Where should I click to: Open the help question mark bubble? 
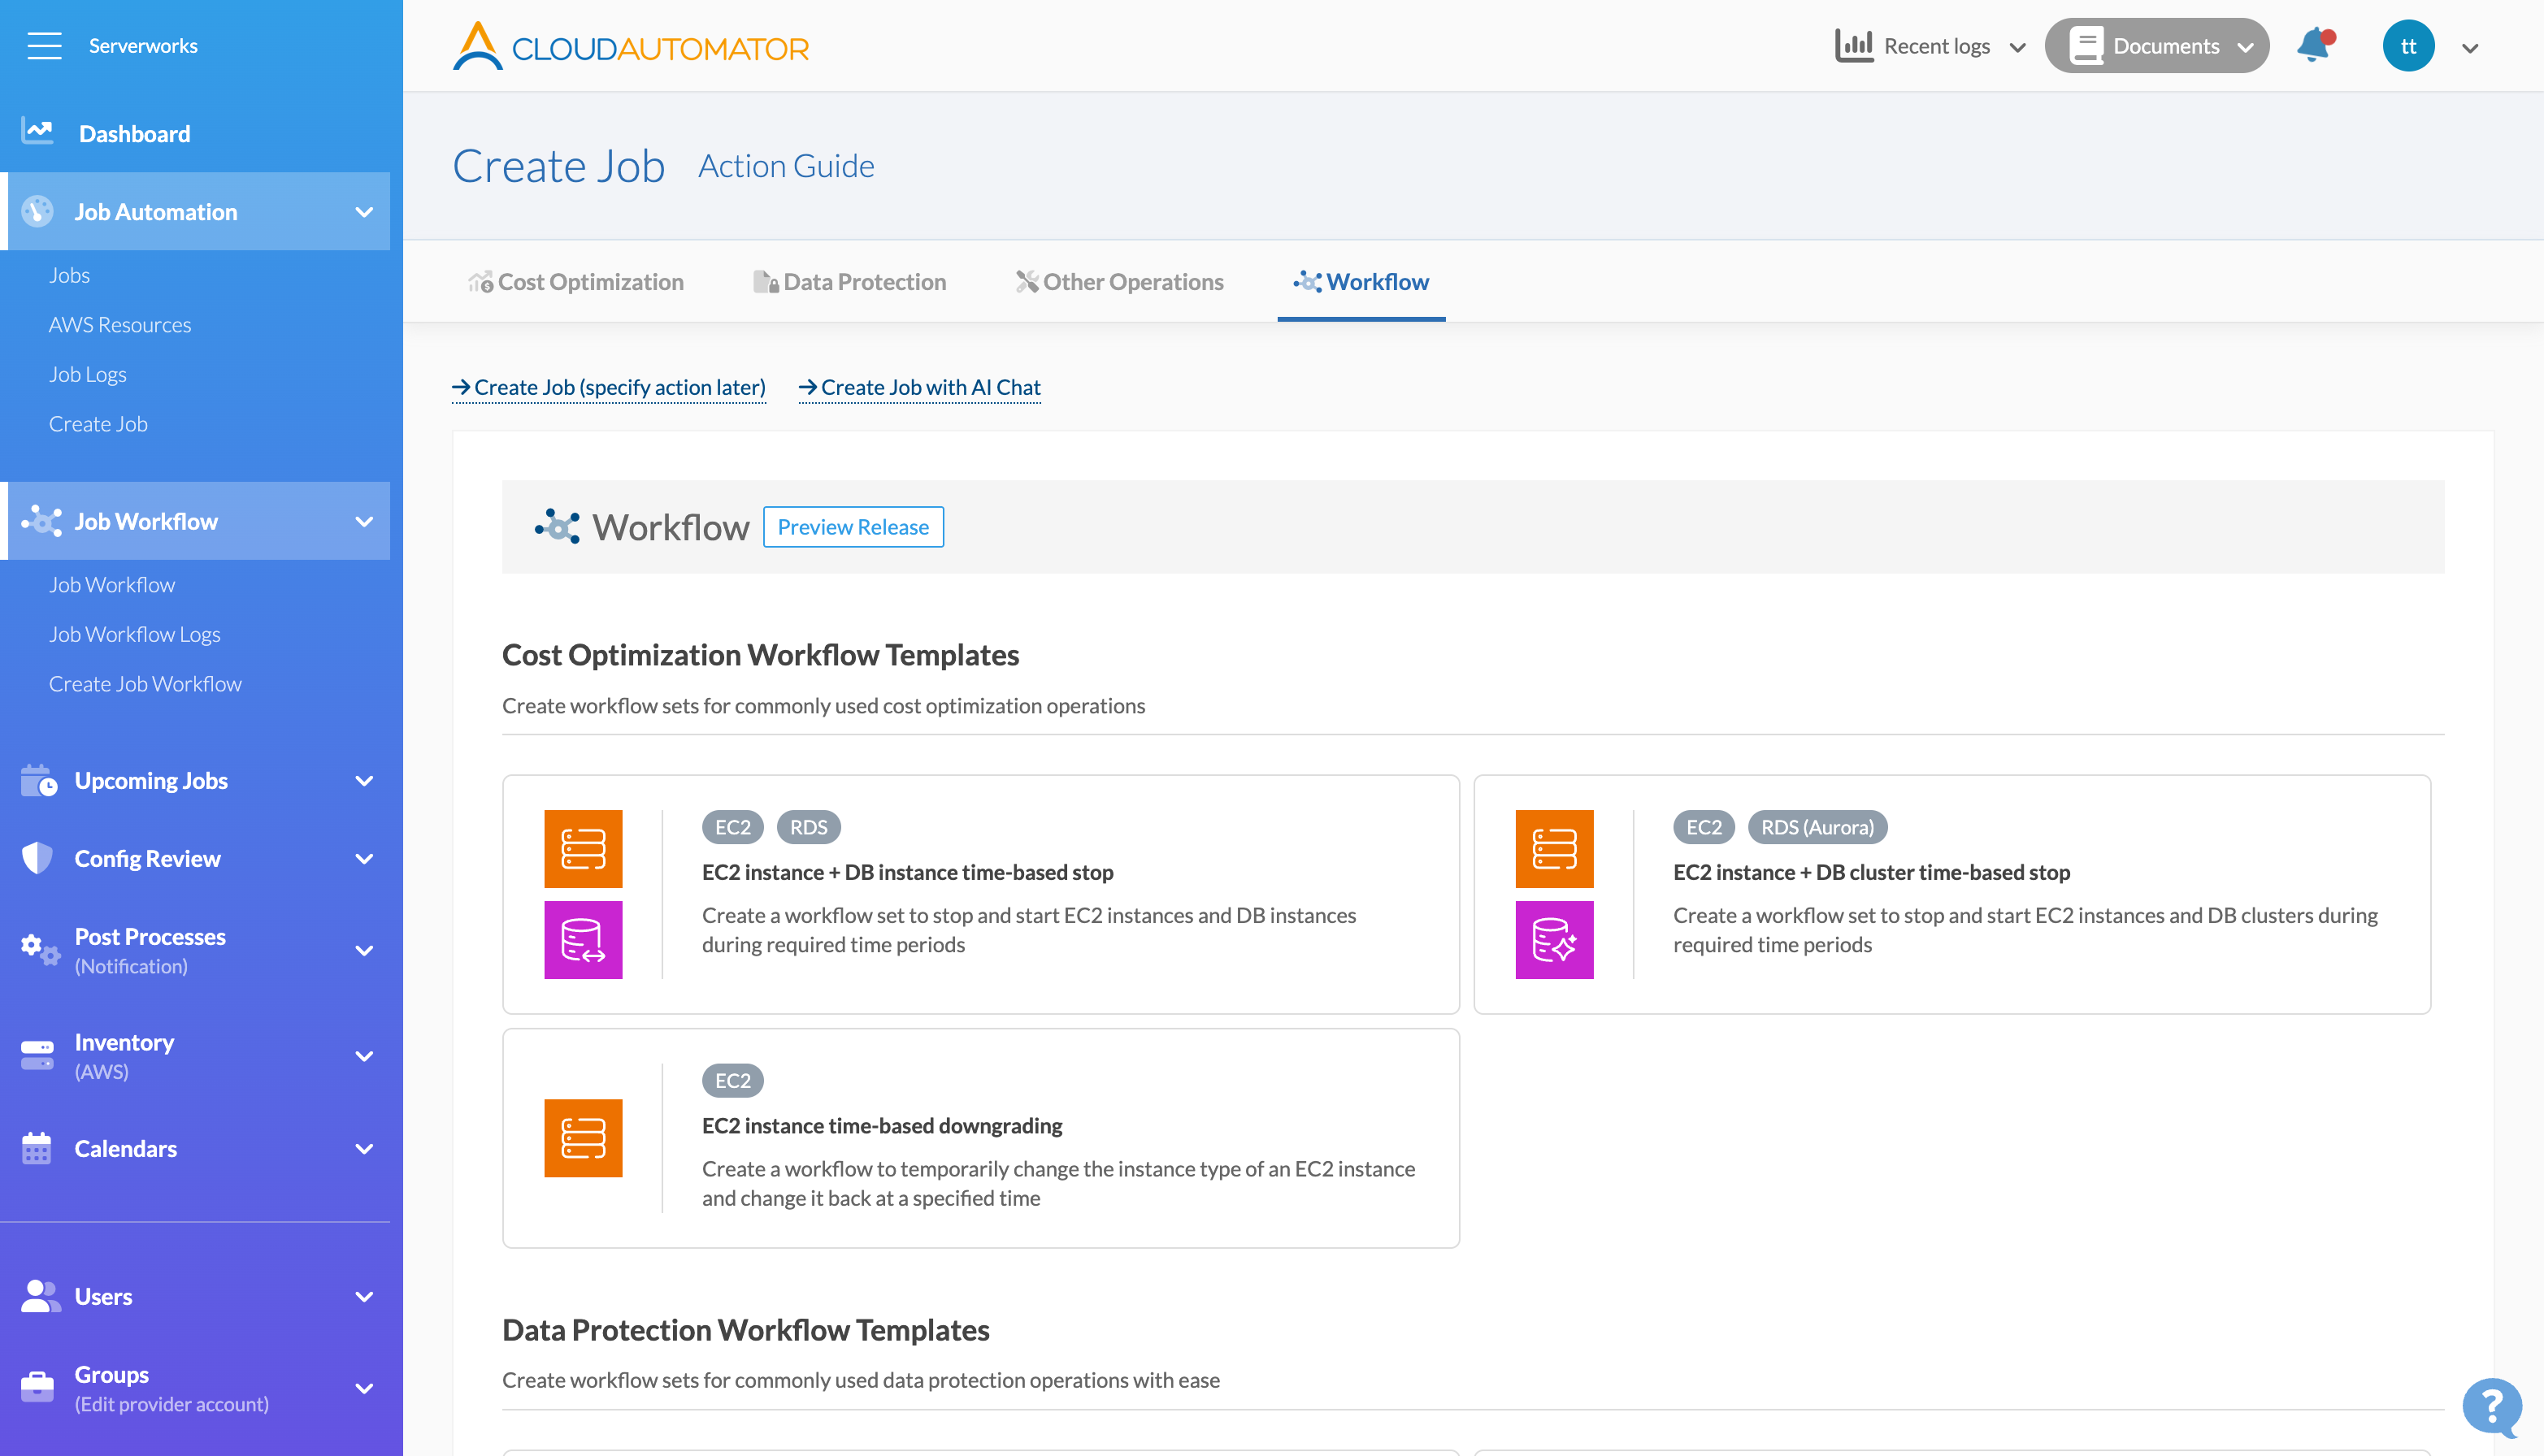coord(2492,1407)
